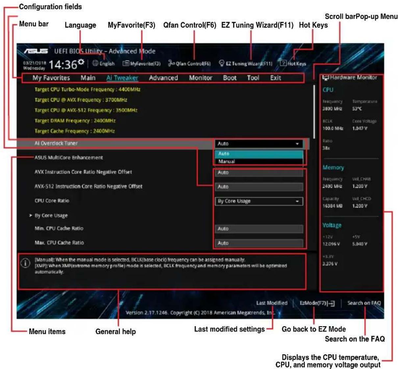Image resolution: width=398 pixels, height=369 pixels.
Task: Switch to the Main tab
Action: pyautogui.click(x=88, y=78)
